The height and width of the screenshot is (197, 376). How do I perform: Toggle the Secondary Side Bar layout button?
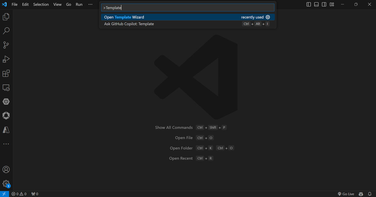click(324, 4)
